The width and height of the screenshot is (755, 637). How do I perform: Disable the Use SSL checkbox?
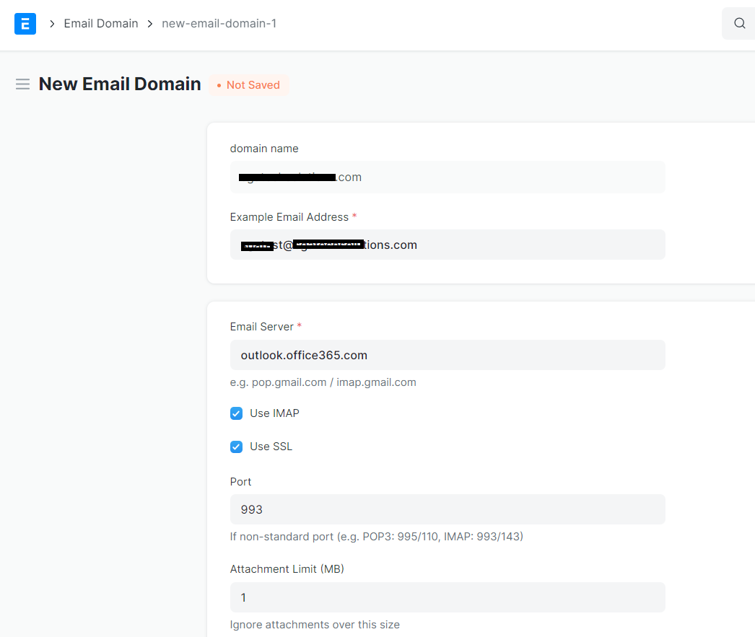[x=236, y=447]
